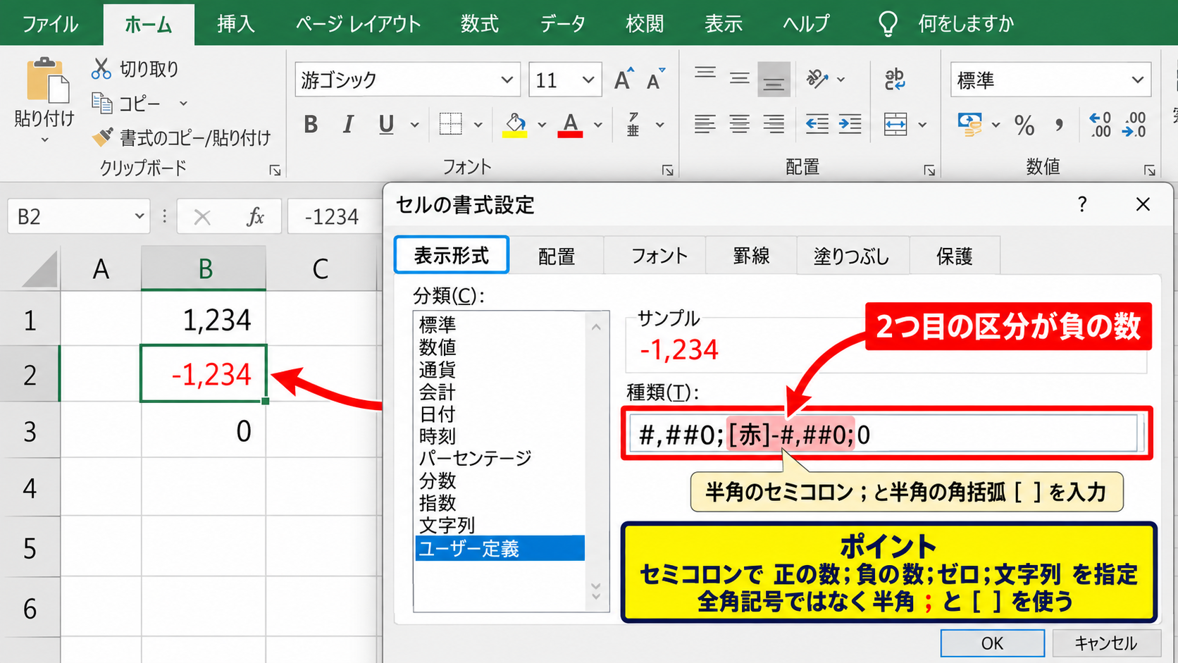Toggle Underline formatting
The image size is (1178, 663).
coord(386,125)
